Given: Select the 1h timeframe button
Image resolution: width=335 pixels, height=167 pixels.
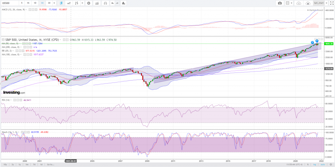Looking at the screenshot, I should pyautogui.click(x=28, y=3).
